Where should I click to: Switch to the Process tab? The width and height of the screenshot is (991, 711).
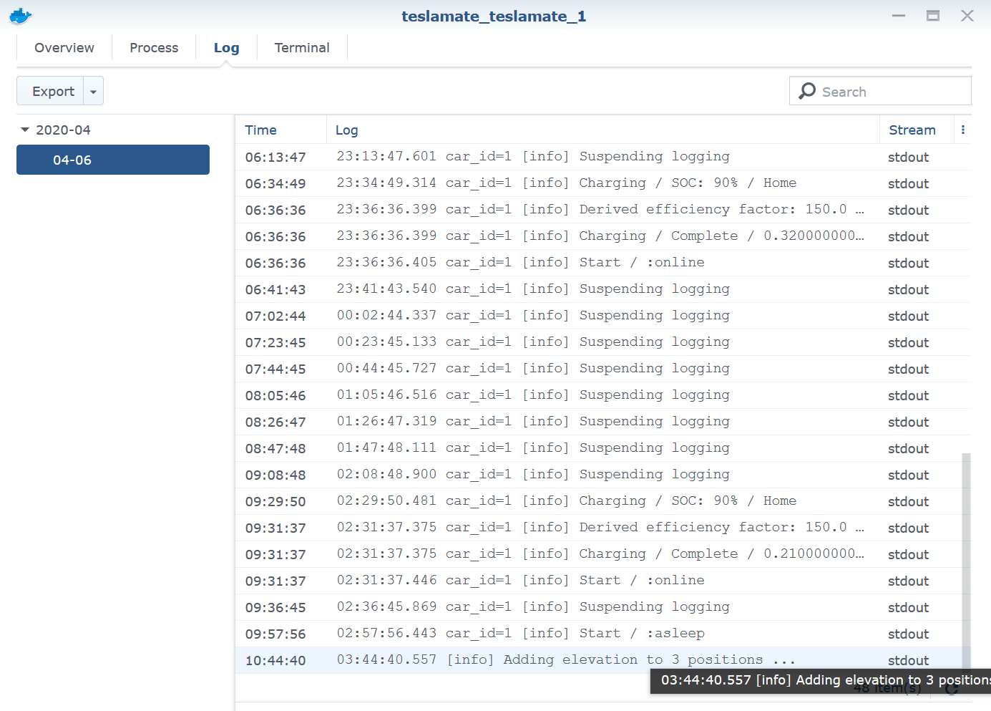(154, 48)
